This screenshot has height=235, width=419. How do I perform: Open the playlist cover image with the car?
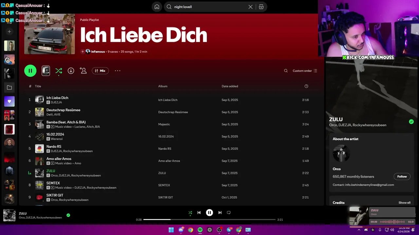(x=49, y=34)
